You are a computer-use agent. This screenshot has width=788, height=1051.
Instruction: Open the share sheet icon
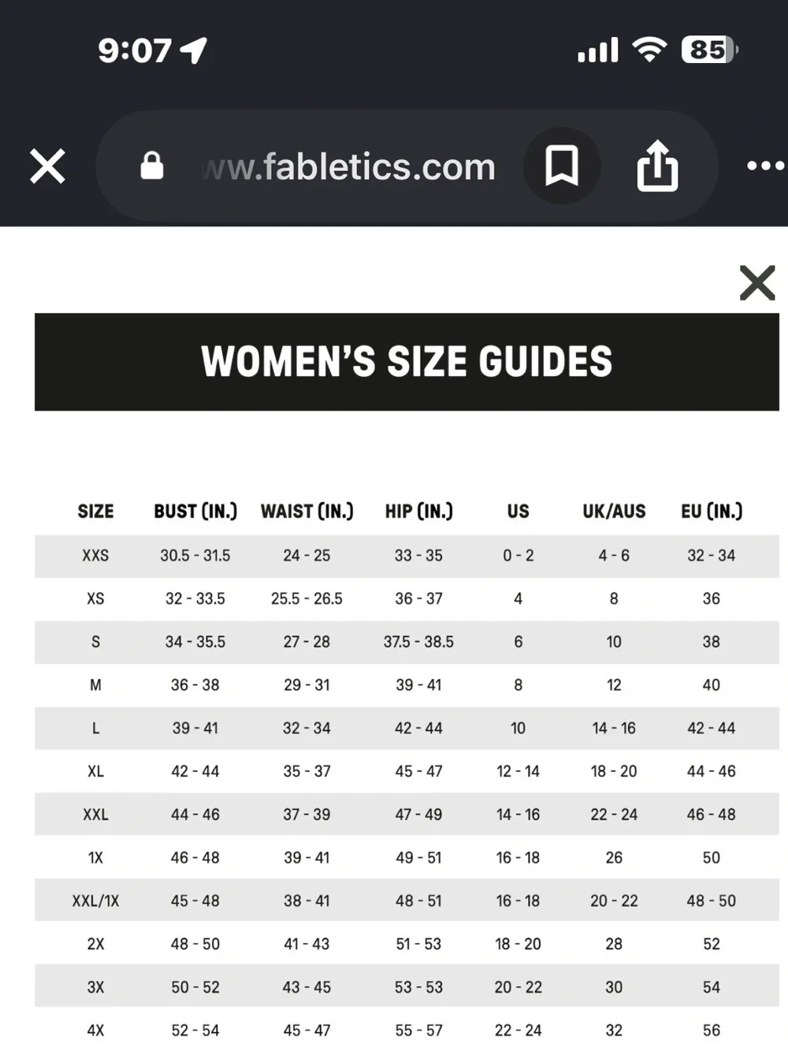coord(657,166)
